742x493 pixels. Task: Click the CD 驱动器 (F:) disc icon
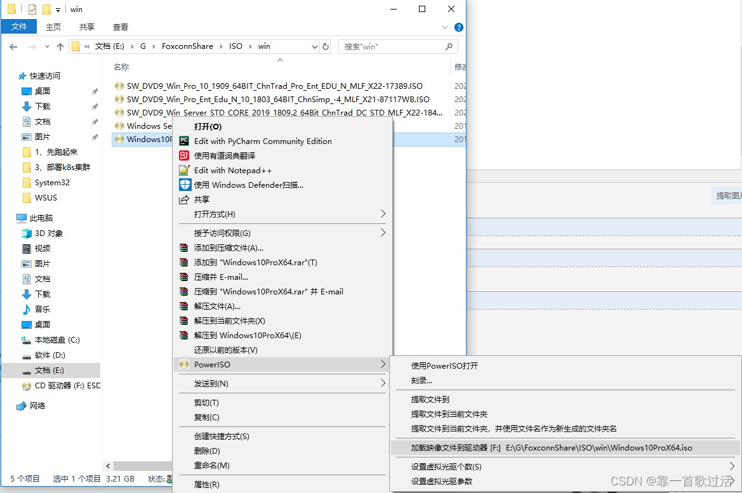27,386
